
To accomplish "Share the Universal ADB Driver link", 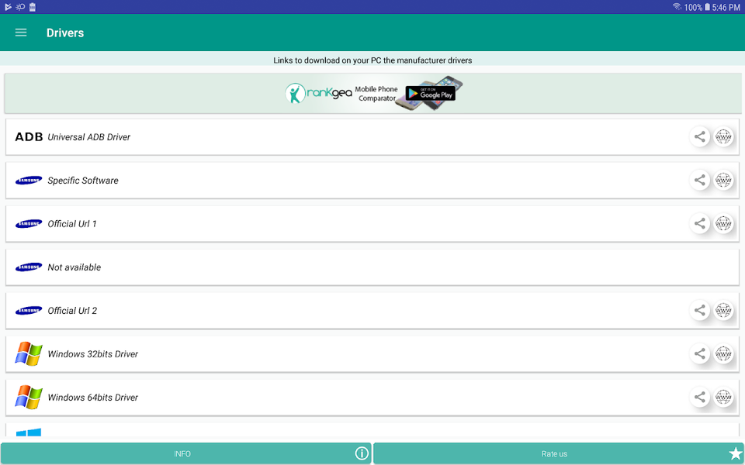I will [x=700, y=137].
